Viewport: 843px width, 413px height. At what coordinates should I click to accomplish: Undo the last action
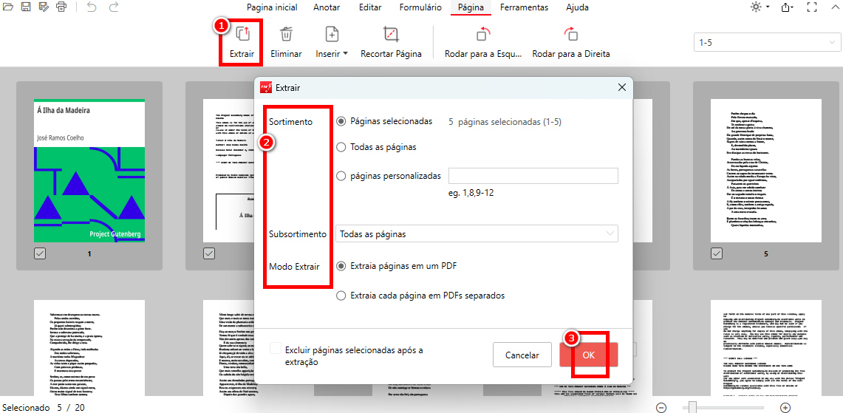(92, 7)
